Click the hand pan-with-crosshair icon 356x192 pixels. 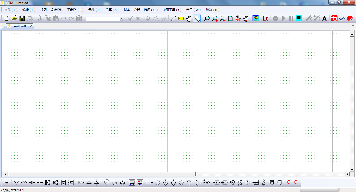(x=238, y=18)
